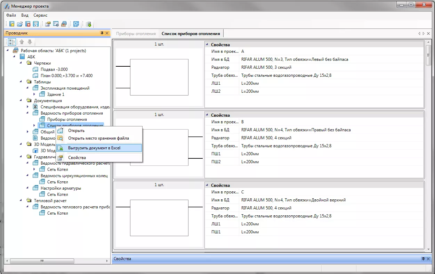Click the Проводник horizontal scrollbar thumb

coord(42,261)
